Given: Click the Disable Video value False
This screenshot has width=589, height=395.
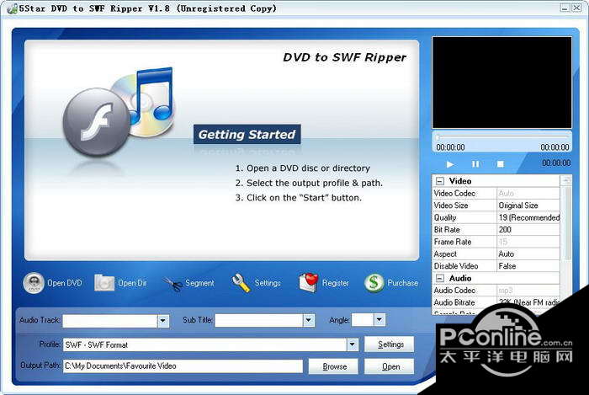Looking at the screenshot, I should (528, 266).
